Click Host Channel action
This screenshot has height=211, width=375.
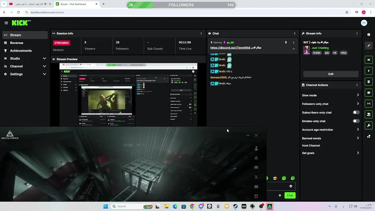[311, 146]
